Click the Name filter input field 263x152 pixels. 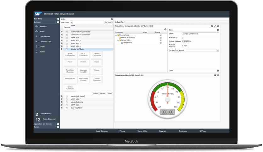(x=92, y=29)
